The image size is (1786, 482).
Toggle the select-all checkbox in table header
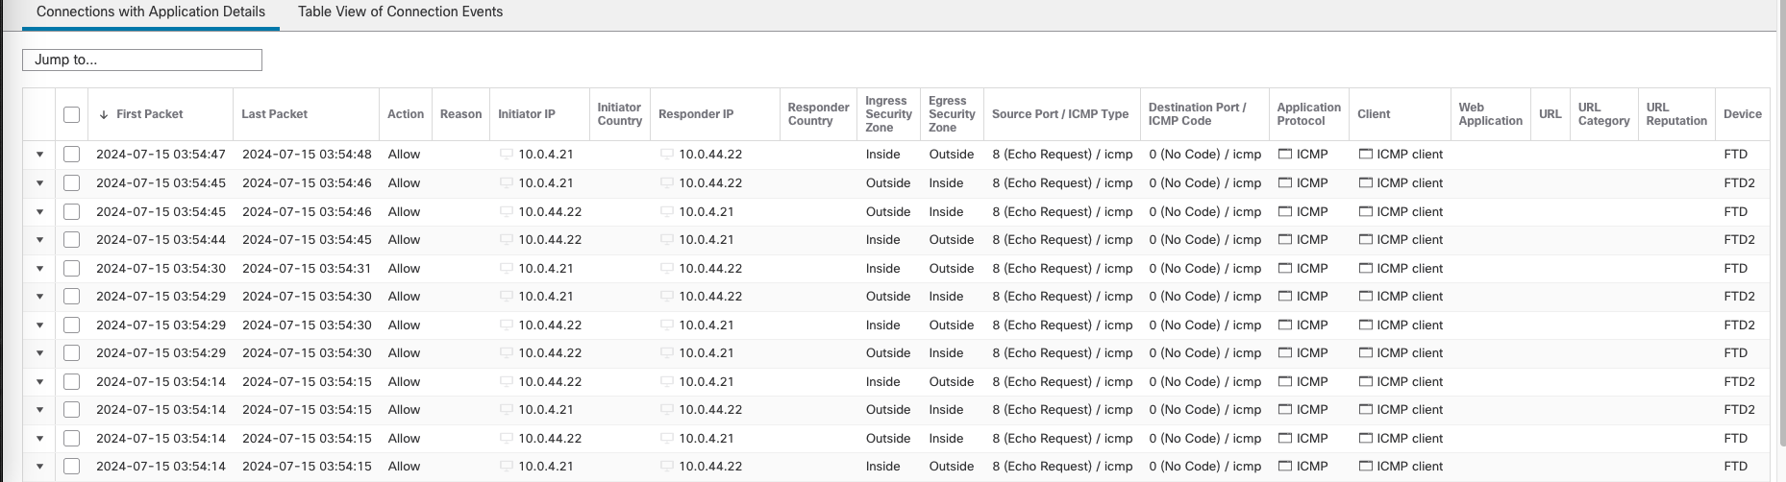click(71, 114)
